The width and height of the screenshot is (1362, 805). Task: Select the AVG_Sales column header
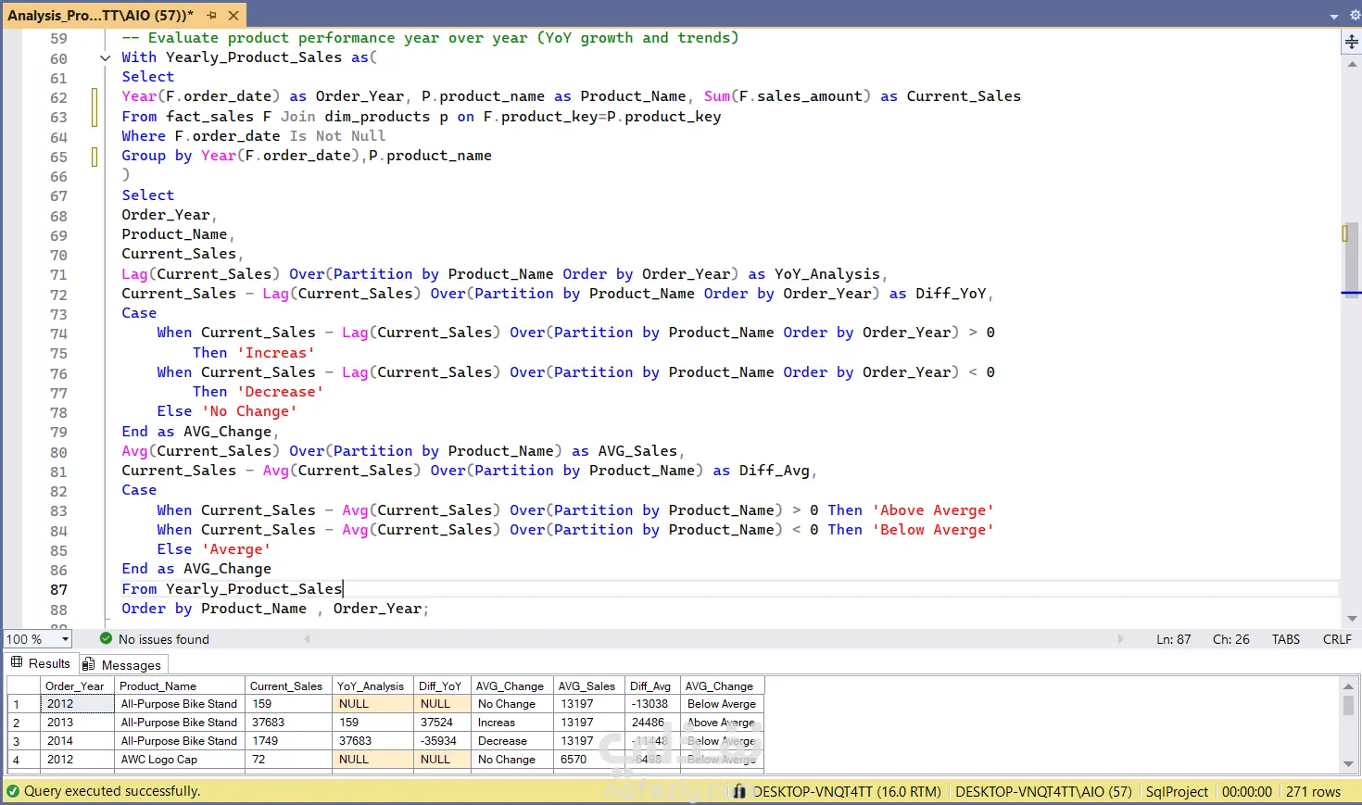[589, 686]
